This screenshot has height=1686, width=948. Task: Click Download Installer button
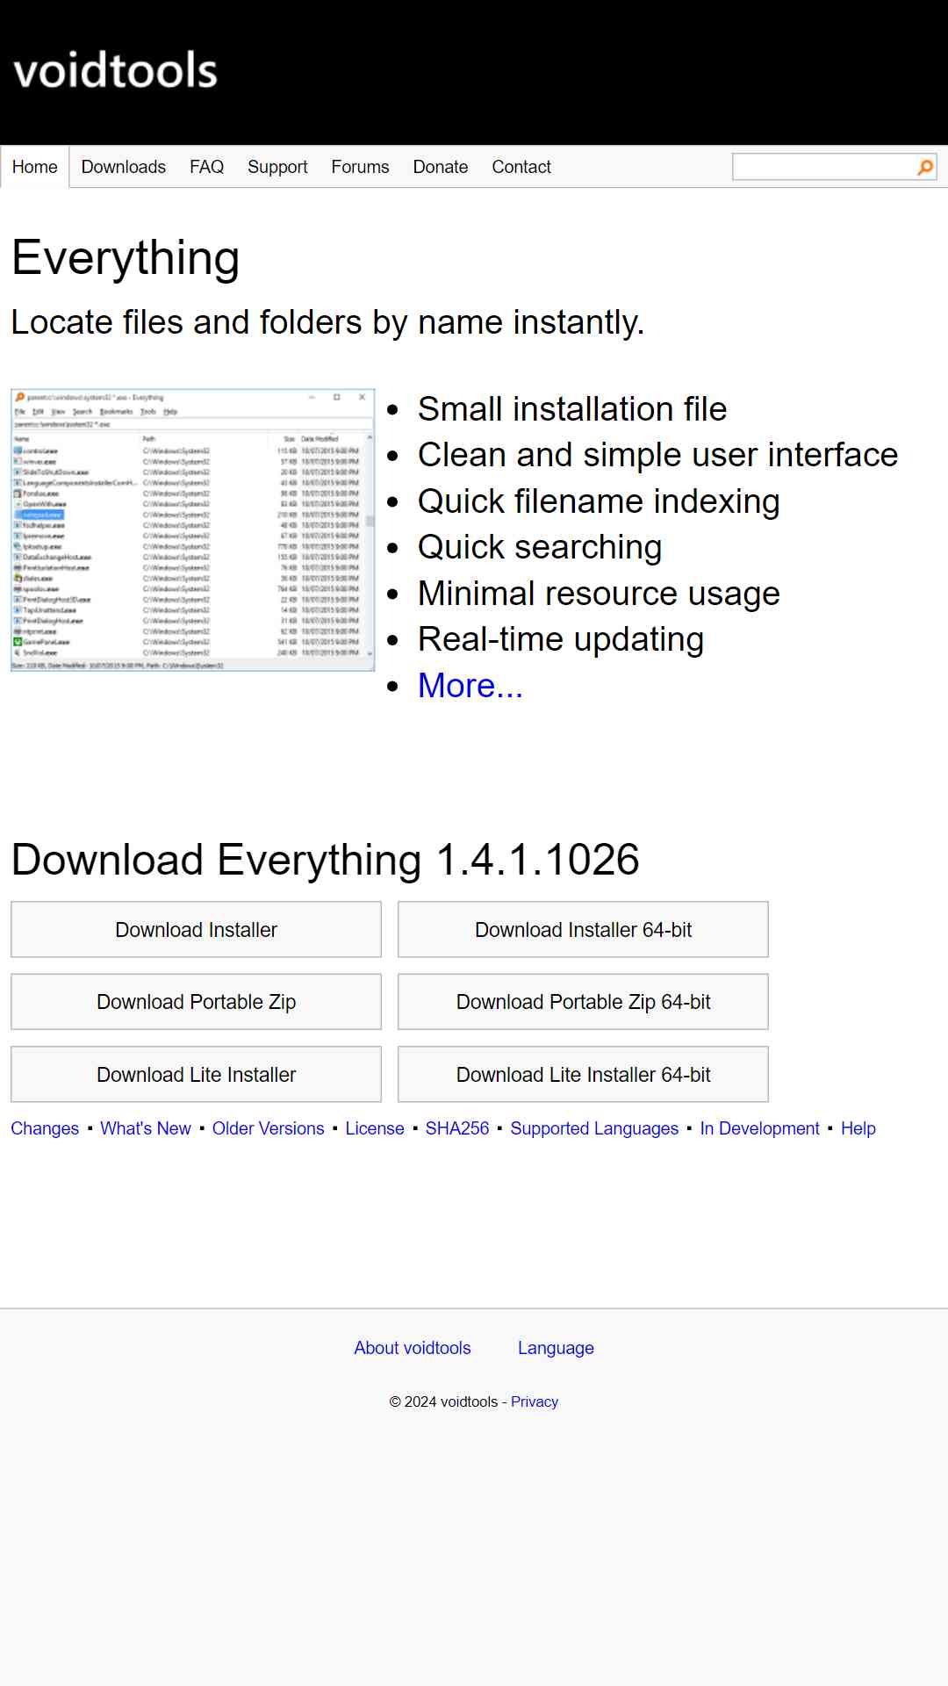[x=197, y=930]
